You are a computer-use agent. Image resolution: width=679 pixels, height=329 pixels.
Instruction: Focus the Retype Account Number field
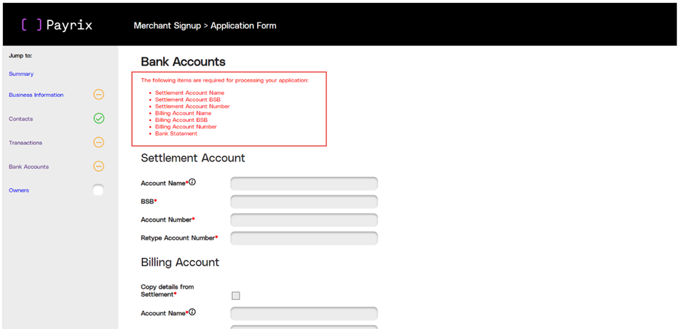304,238
